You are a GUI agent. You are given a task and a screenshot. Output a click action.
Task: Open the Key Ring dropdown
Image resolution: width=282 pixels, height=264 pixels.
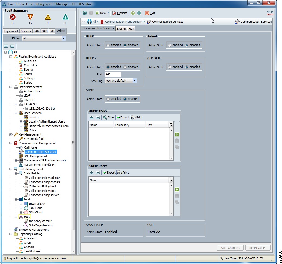pyautogui.click(x=135, y=81)
